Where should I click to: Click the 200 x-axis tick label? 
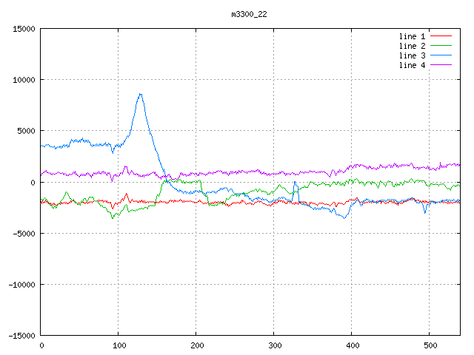click(196, 345)
